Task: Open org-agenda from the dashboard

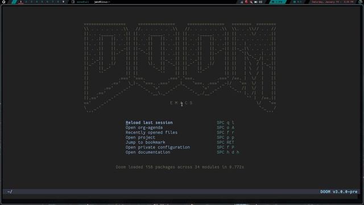Action: point(144,128)
